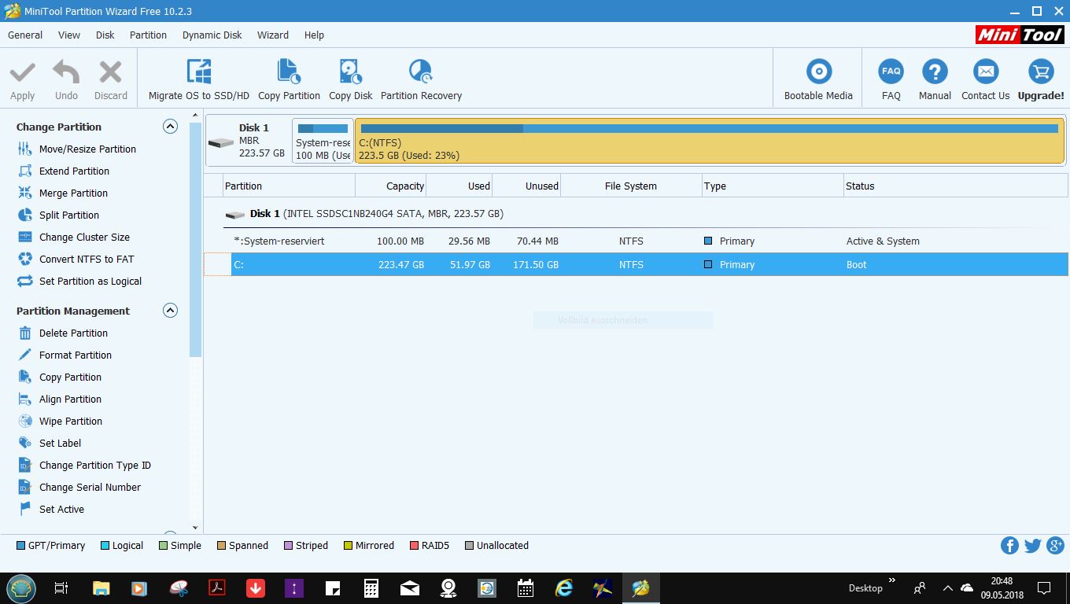Choose Set Partition as Logical
Screen dimensions: 1070x604
pos(90,281)
